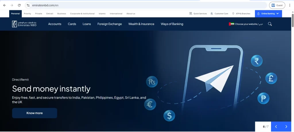Screen dimensions: 294x132
Task: Click the Indian rupee symbol bubble
Action: click(257, 61)
